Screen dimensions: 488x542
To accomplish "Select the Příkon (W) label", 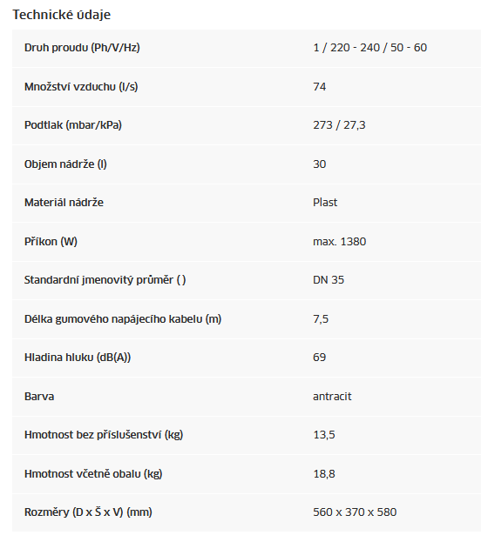I will 51,242.
